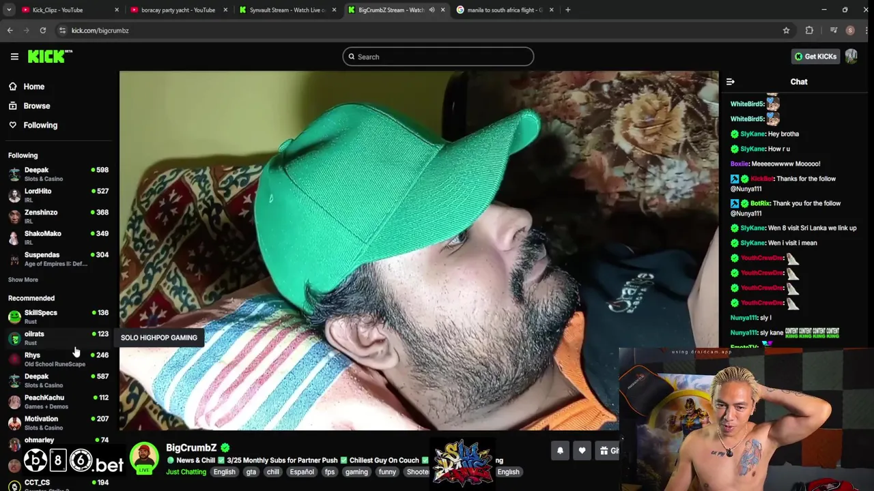Close the BigCrumbZ Stream tab

(442, 10)
